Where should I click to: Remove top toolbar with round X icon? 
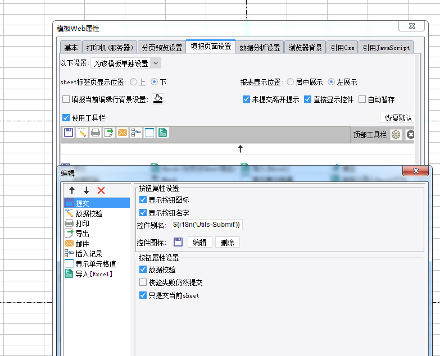pos(410,135)
